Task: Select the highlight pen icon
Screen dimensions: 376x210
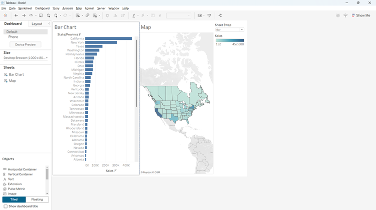Action: point(134,15)
